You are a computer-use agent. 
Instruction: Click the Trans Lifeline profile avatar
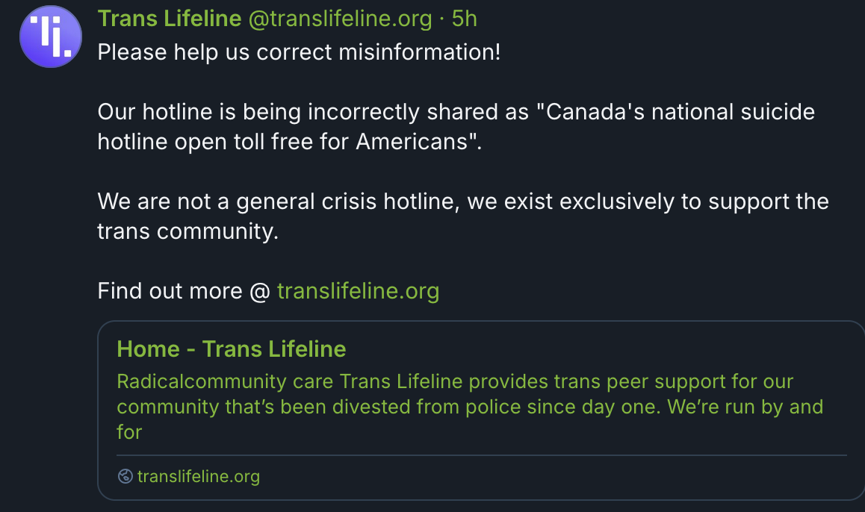pyautogui.click(x=50, y=37)
